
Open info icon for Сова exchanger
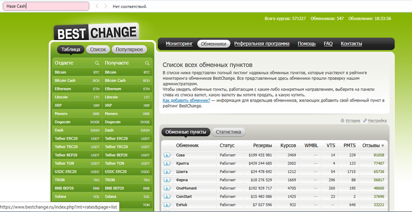(168, 155)
